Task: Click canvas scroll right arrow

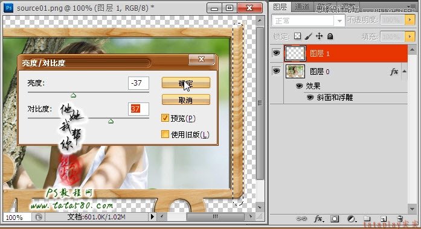Action: point(251,216)
